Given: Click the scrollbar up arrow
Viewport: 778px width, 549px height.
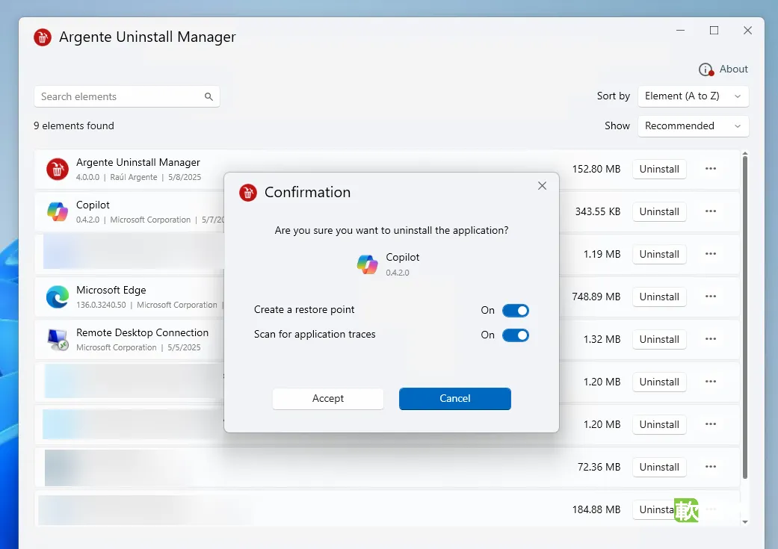Looking at the screenshot, I should pos(745,154).
